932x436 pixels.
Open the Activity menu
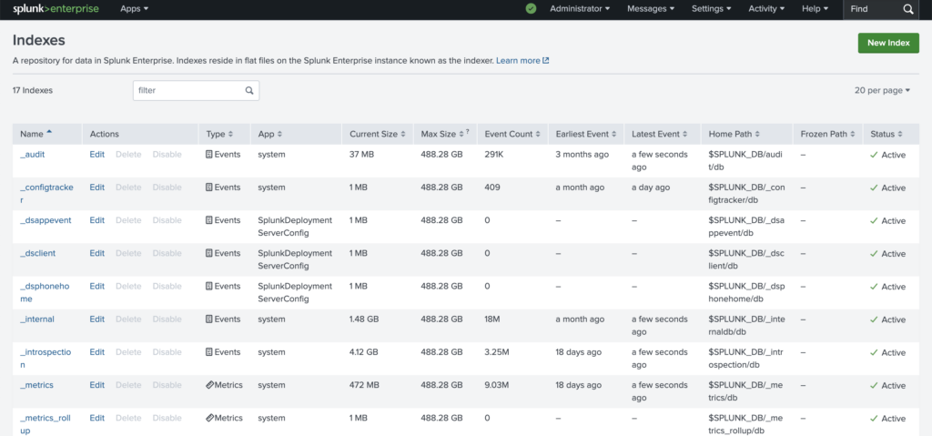[766, 9]
